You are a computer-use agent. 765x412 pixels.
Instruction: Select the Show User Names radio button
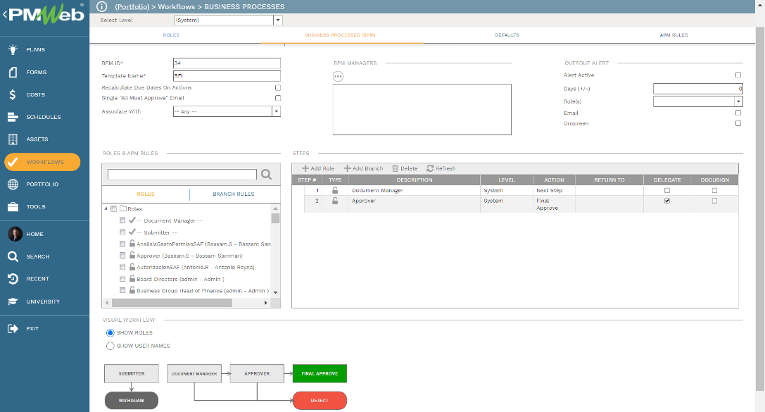coord(110,346)
